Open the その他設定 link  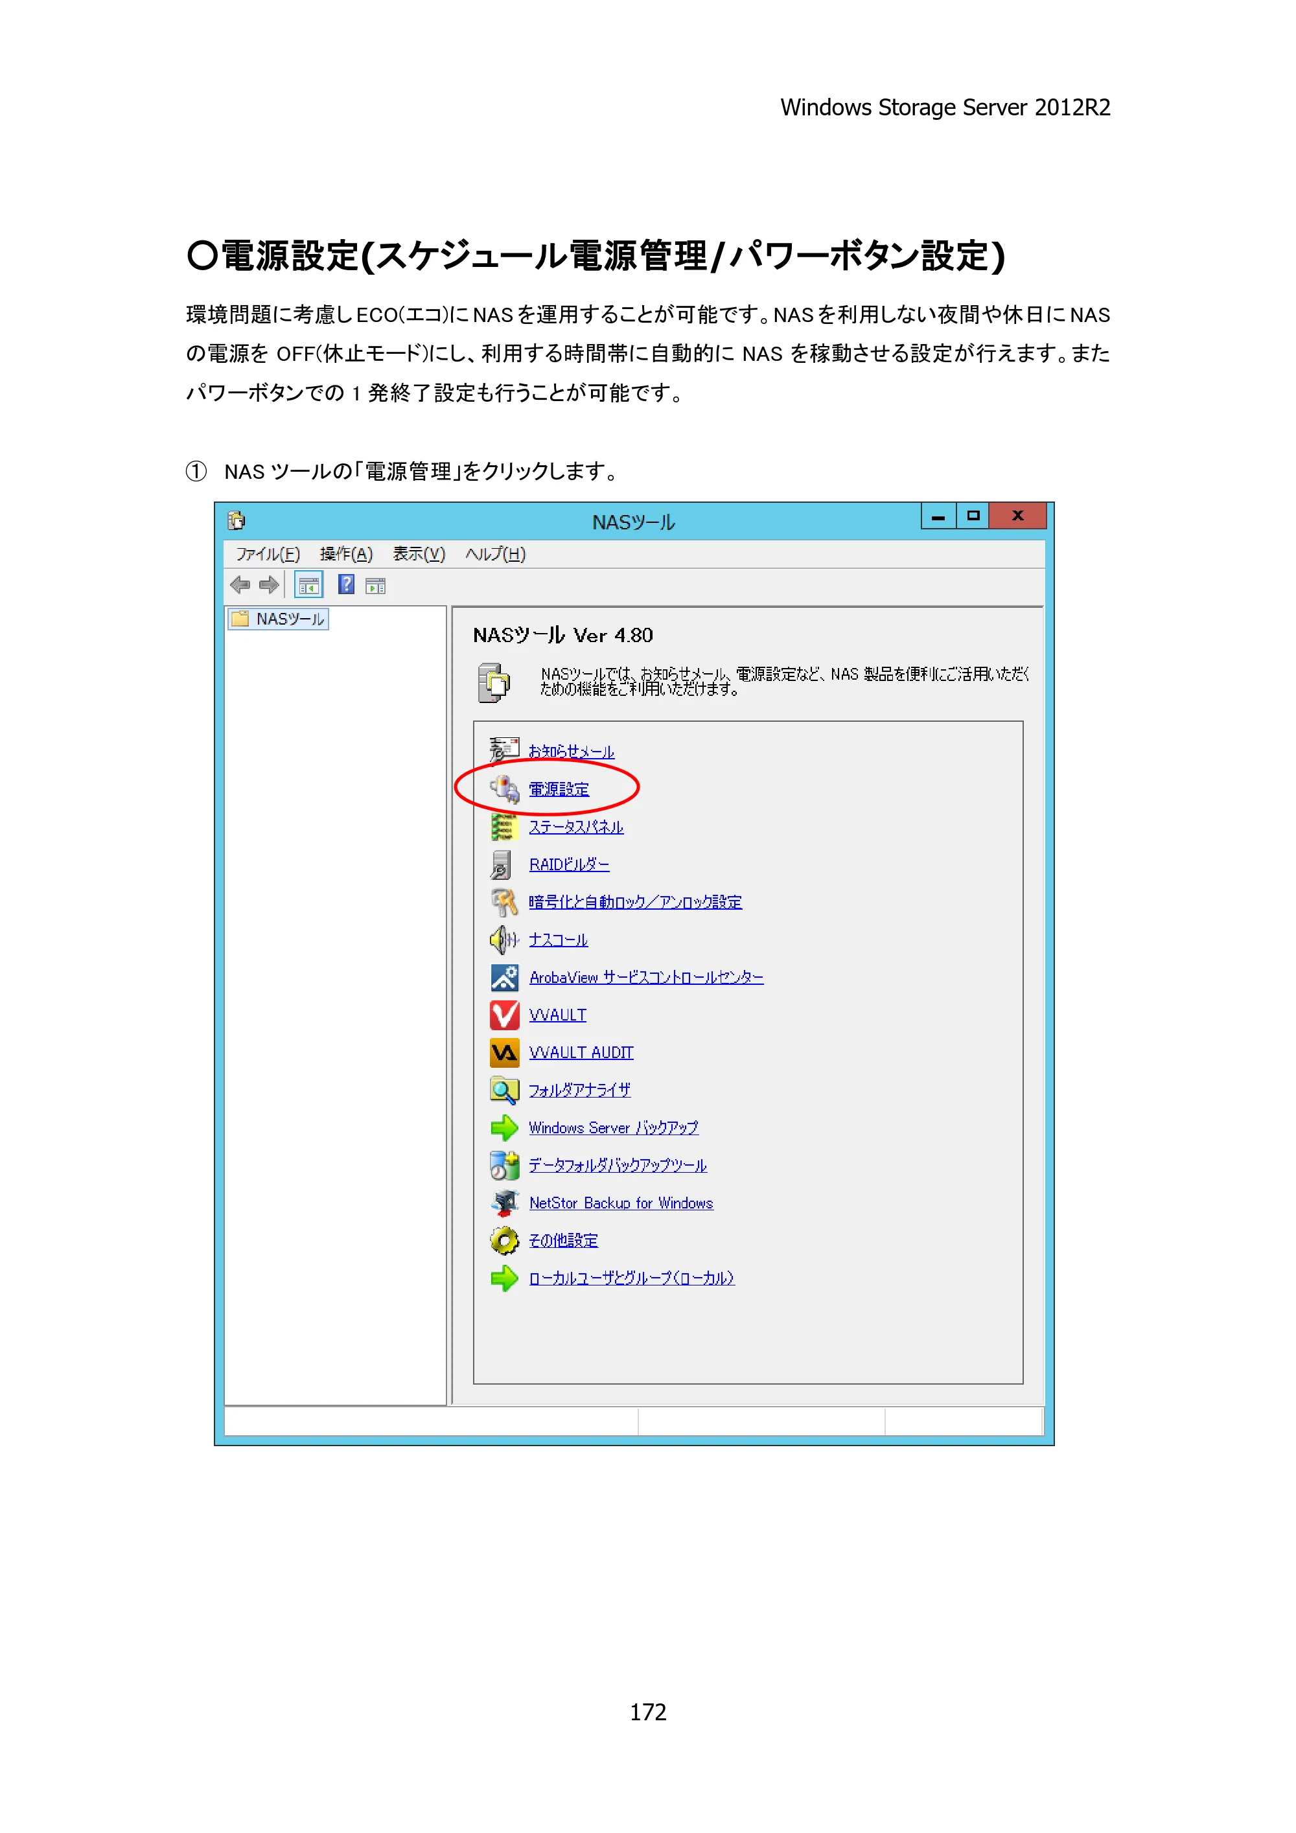click(x=563, y=1240)
